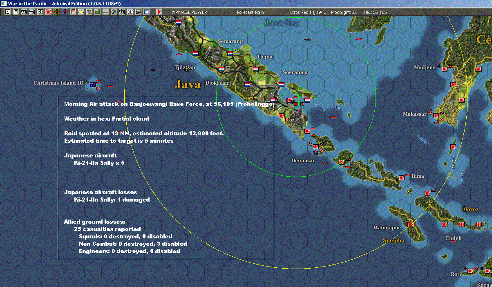Click the Date: Feb 14, 1942 text
Viewport: 492px width, 287px height.
tap(308, 12)
